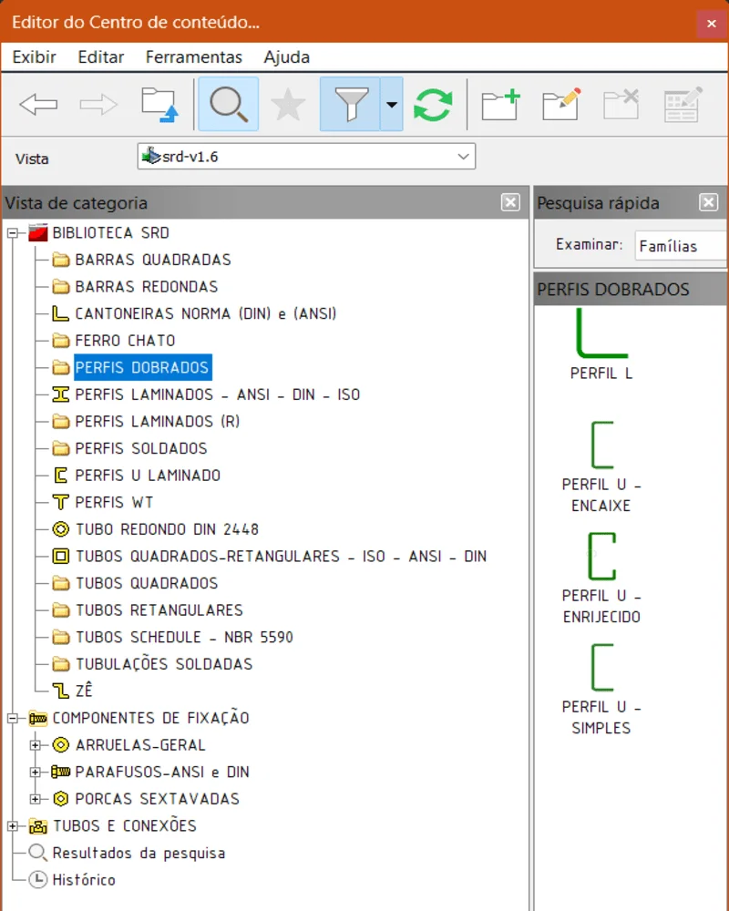Open Resultados da pesquisa item
Viewport: 729px width, 911px height.
[x=138, y=854]
